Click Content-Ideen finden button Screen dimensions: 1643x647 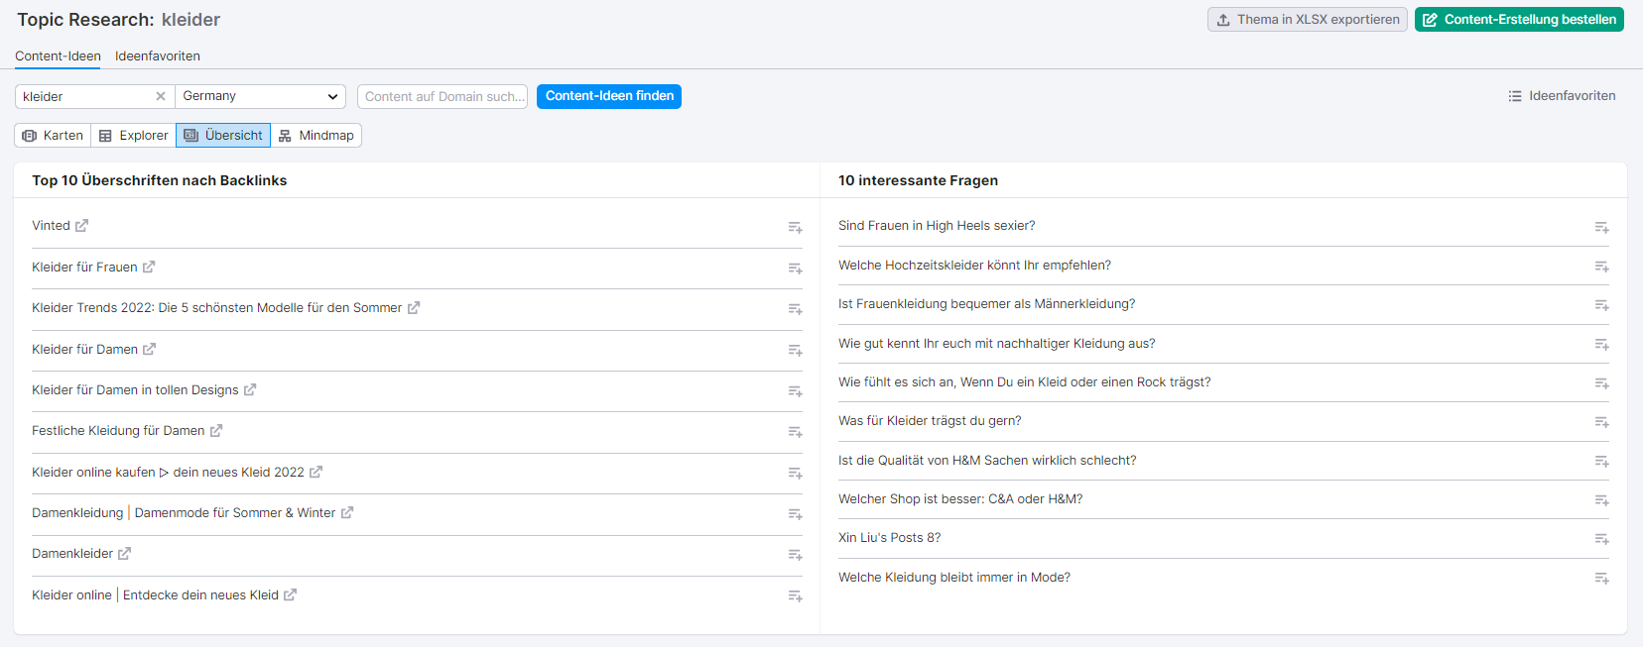coord(609,96)
